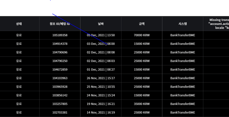Select reference ID 103856142
This screenshot has width=229, height=117.
point(60,95)
